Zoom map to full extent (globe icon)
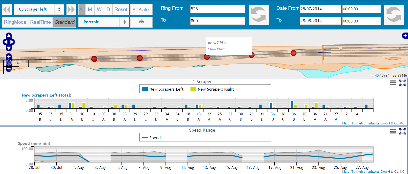This screenshot has height=174, width=408. (x=9, y=63)
